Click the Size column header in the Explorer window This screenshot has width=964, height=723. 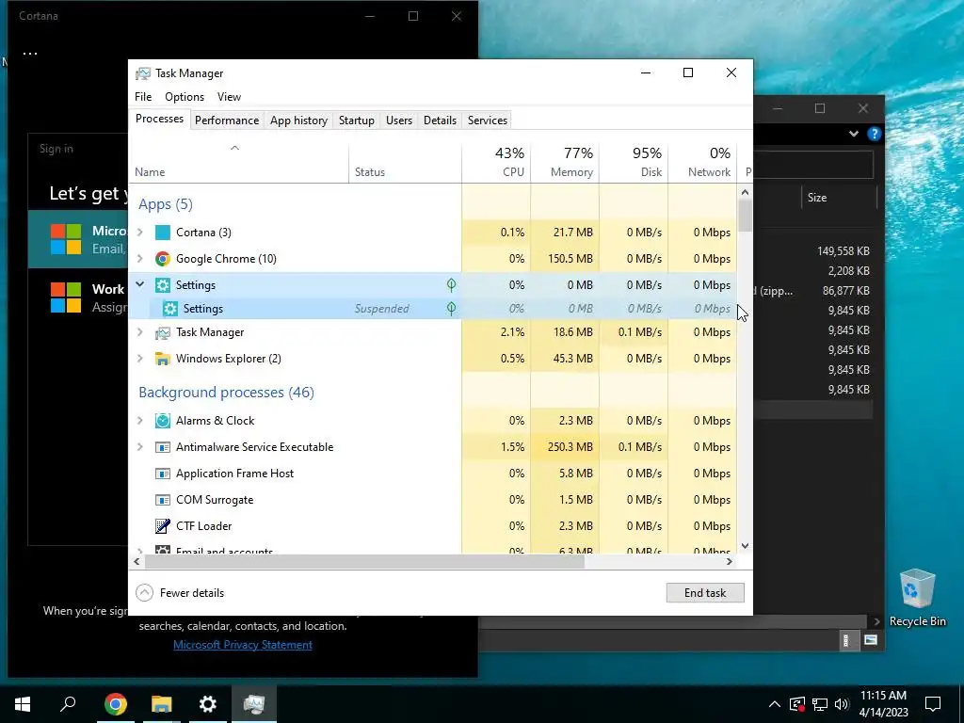pyautogui.click(x=839, y=198)
